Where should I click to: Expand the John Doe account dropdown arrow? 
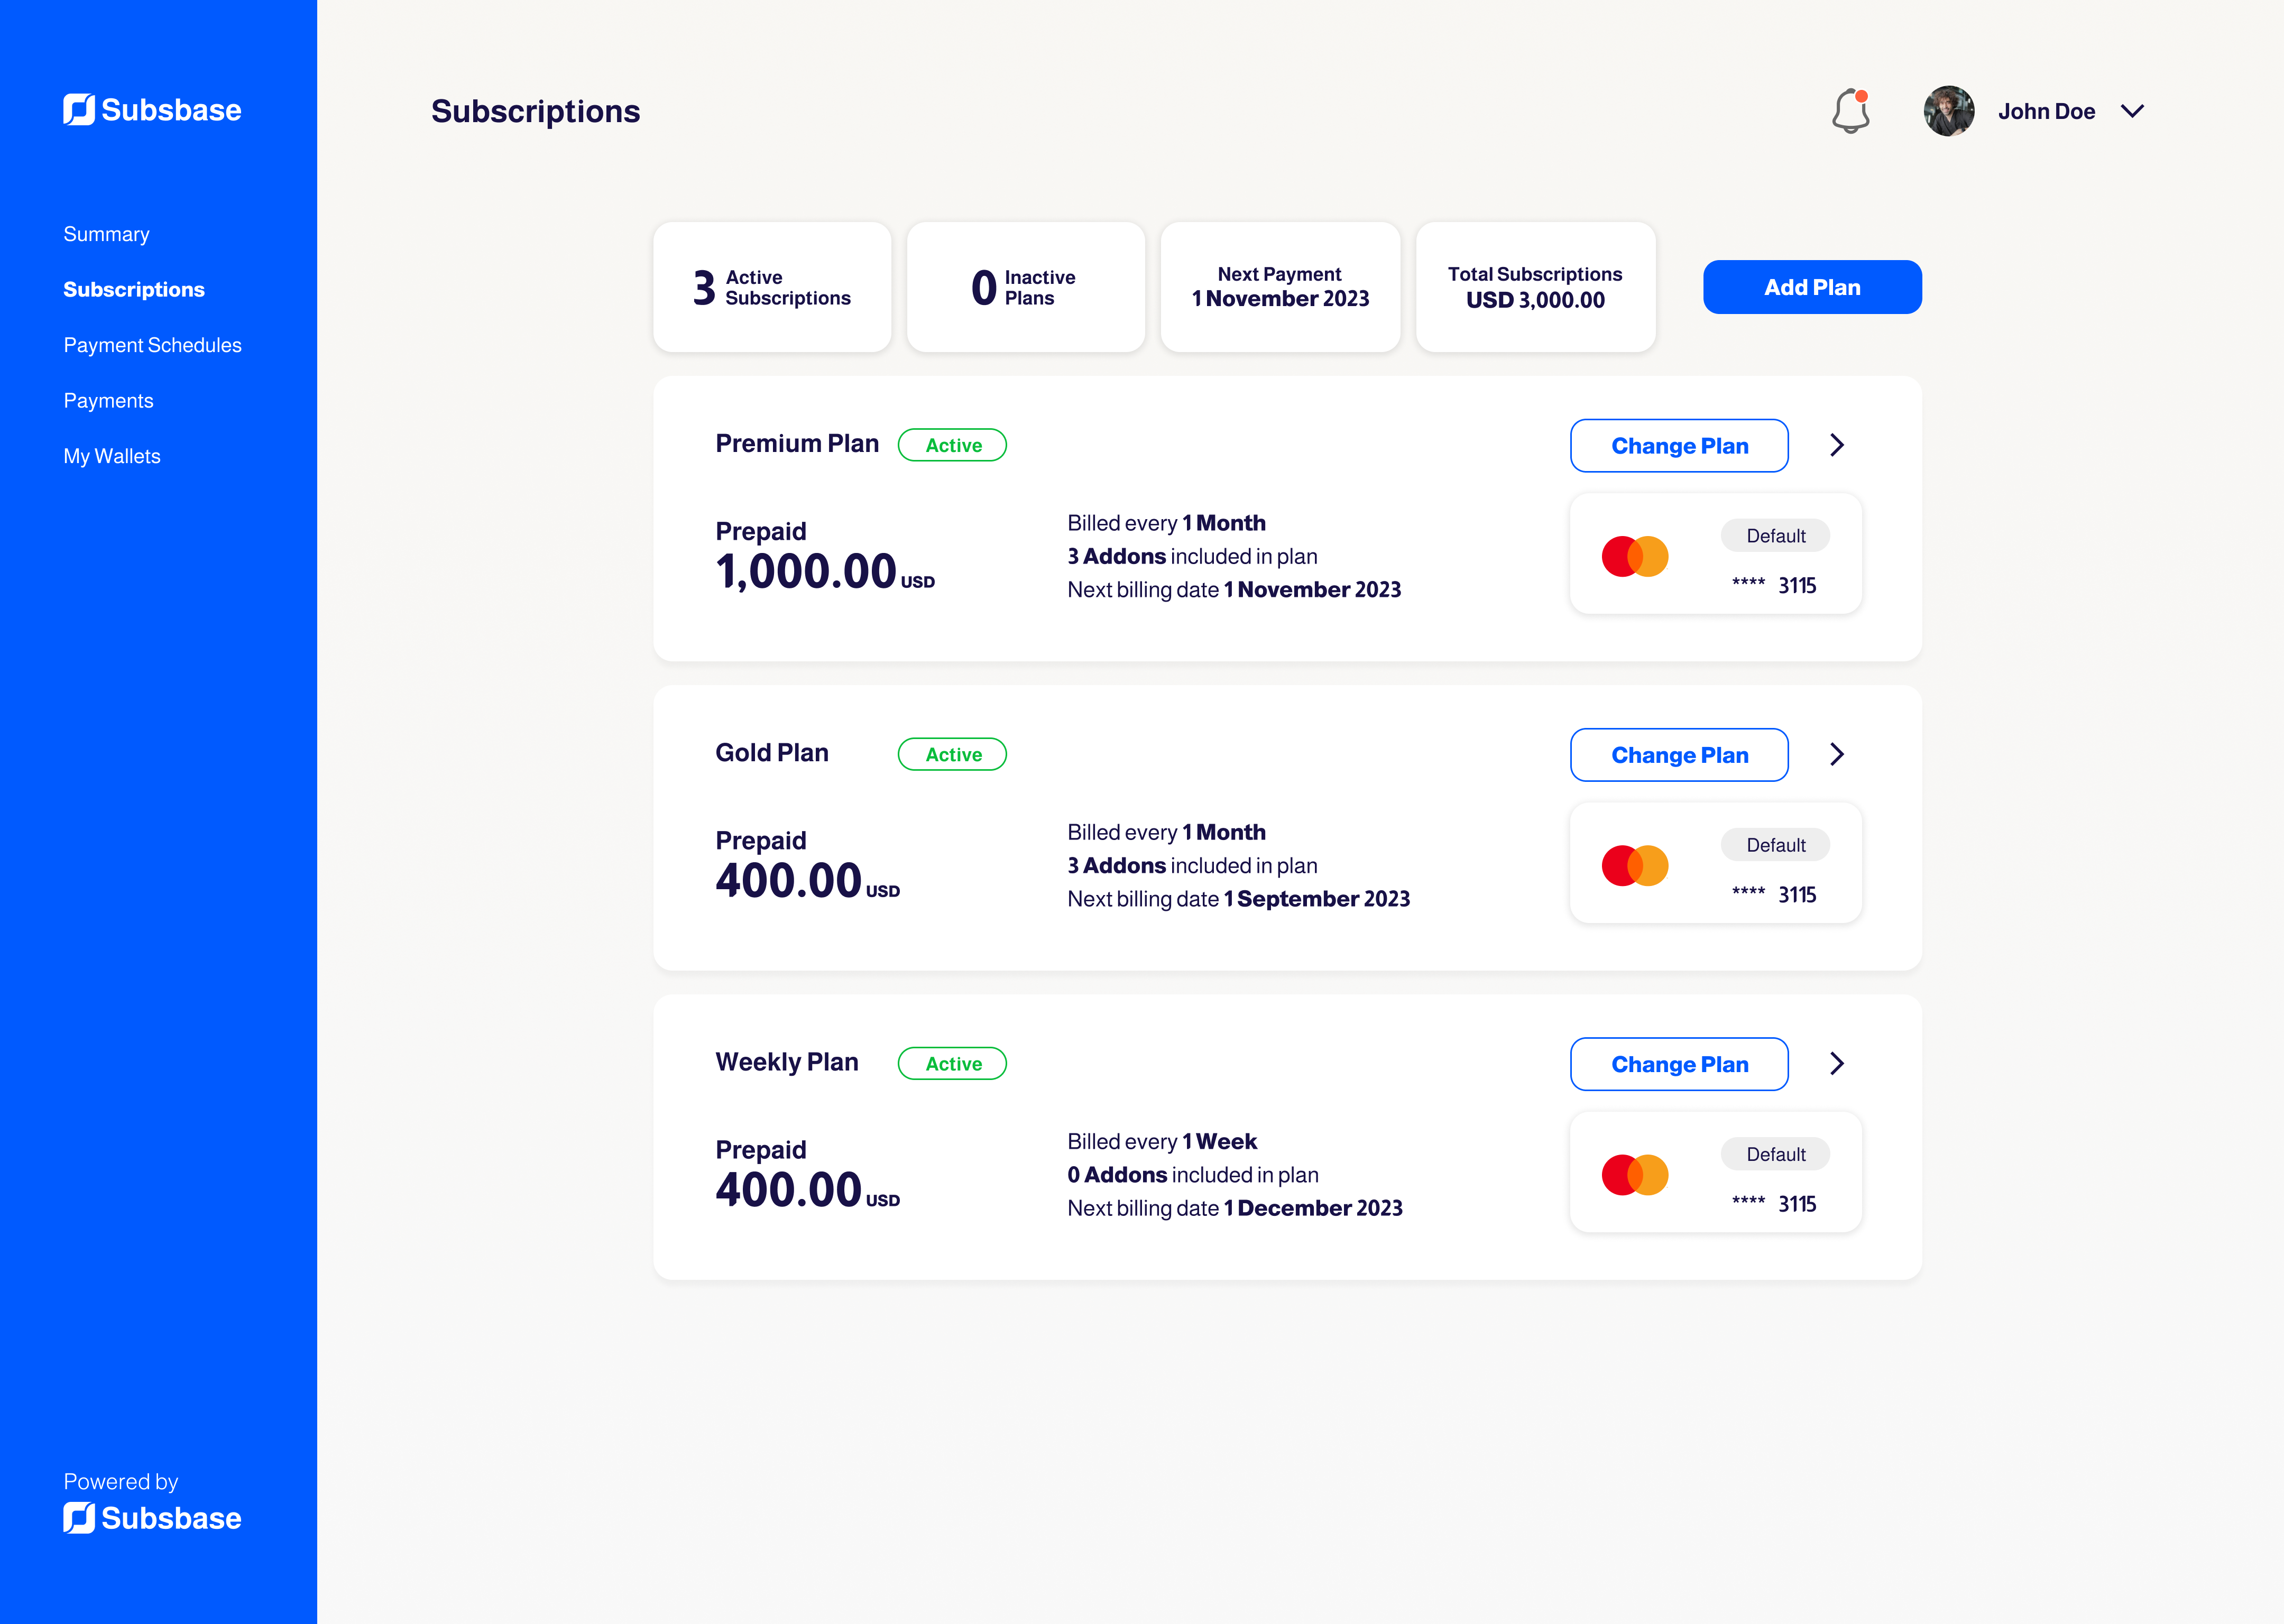2132,111
